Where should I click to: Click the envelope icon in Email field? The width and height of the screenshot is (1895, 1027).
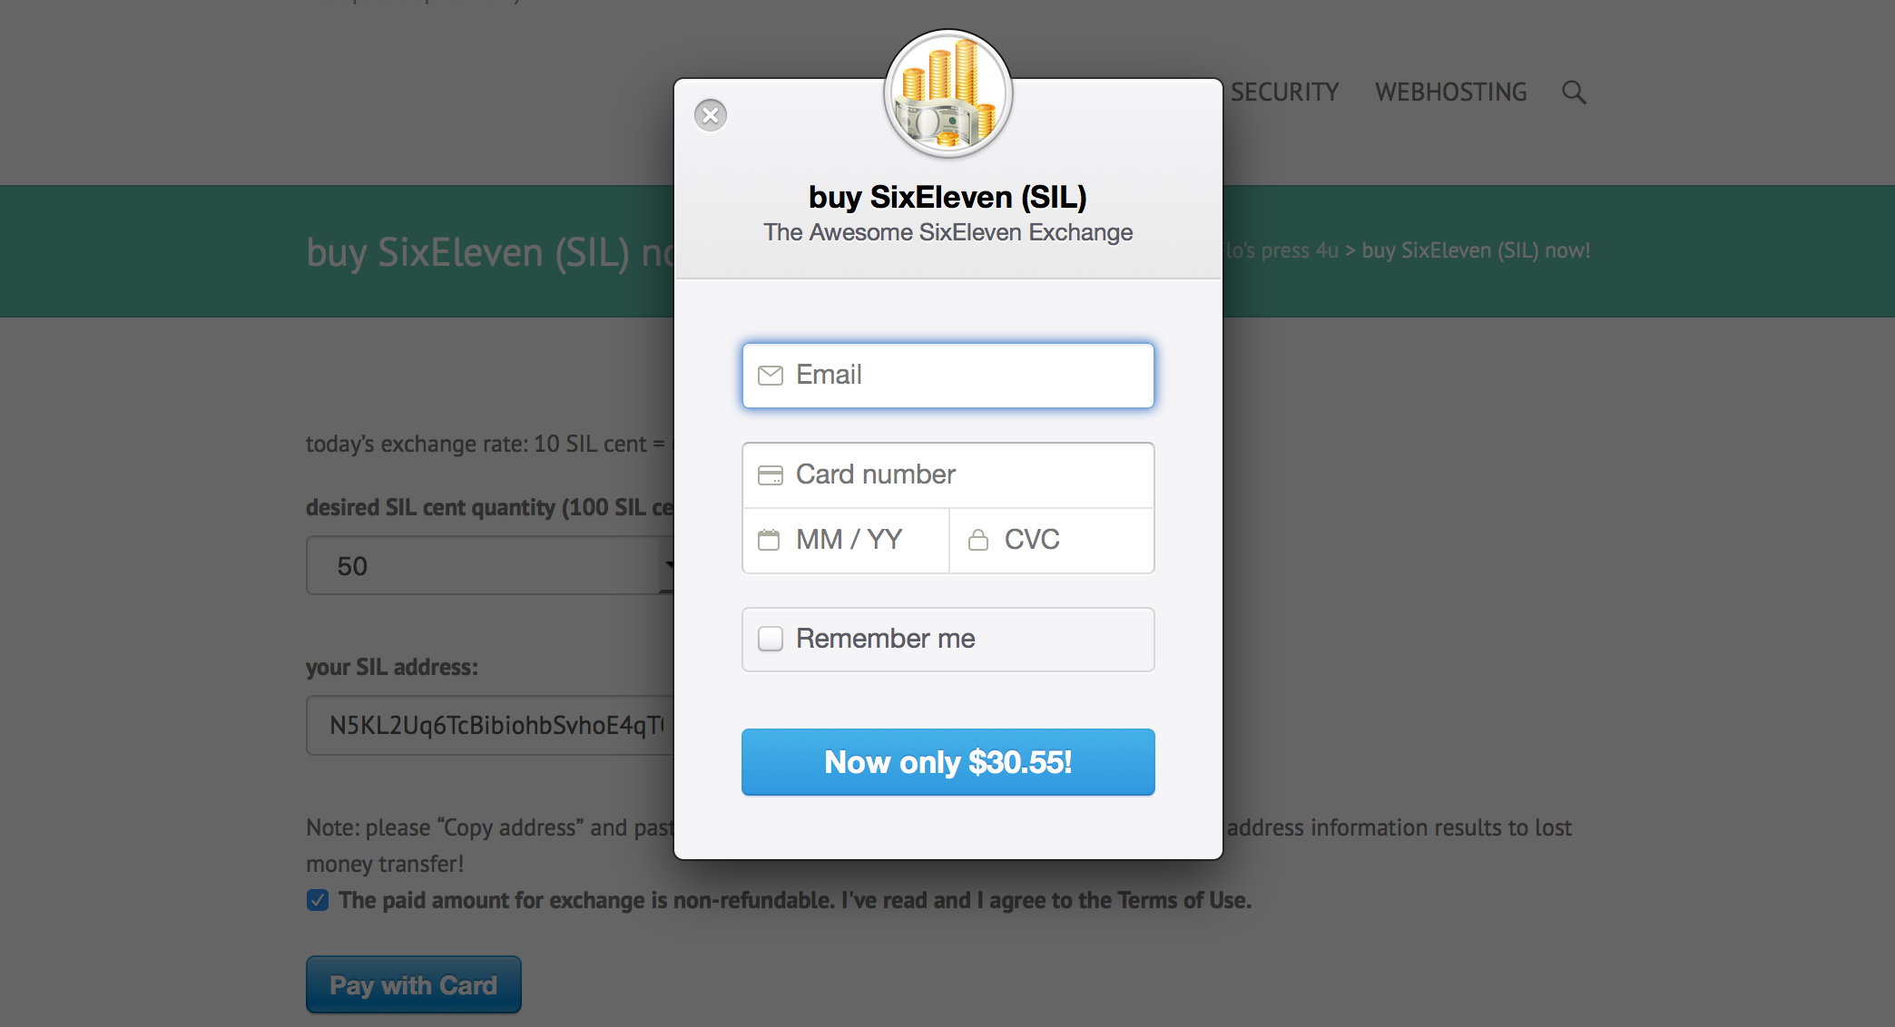771,376
